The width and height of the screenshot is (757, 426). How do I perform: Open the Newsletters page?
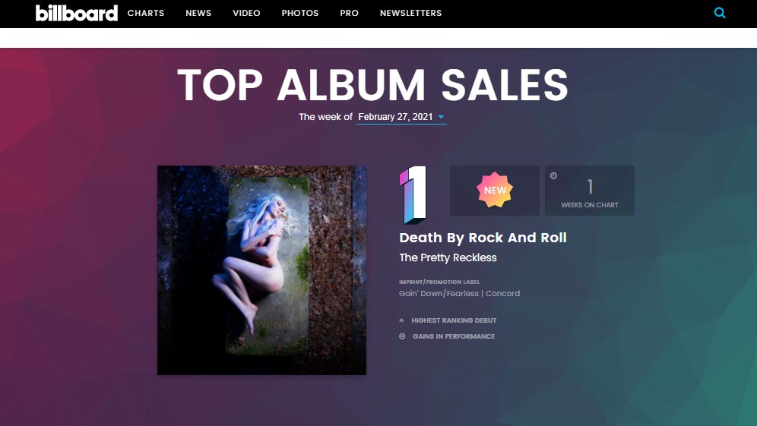[x=411, y=13]
